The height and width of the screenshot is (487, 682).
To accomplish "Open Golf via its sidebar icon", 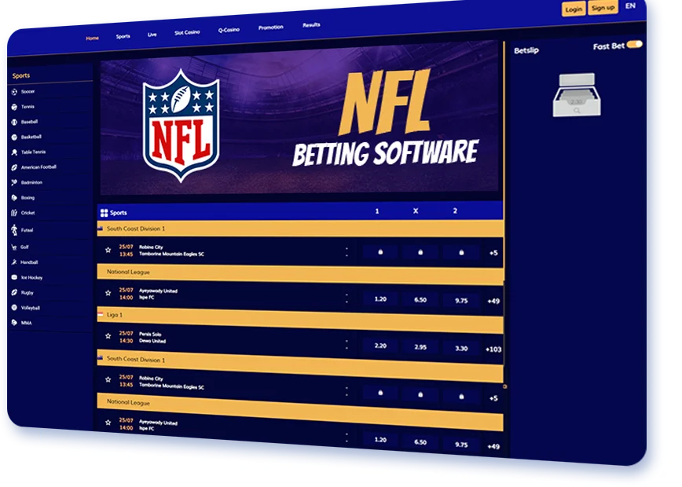I will click(14, 247).
